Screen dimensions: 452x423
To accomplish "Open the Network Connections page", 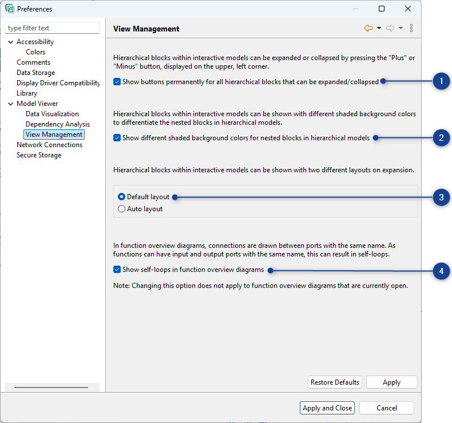I will point(49,145).
